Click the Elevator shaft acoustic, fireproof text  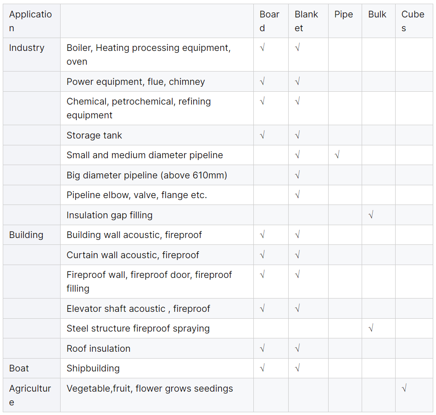pyautogui.click(x=138, y=309)
